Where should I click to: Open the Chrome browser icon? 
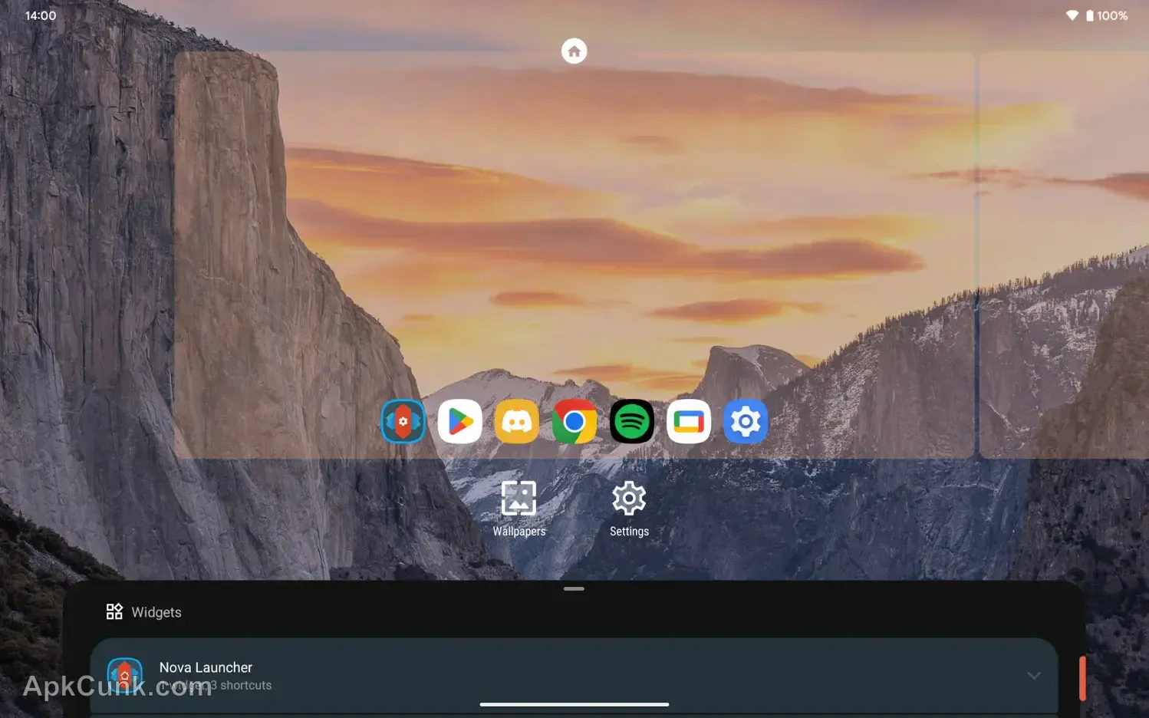(574, 421)
